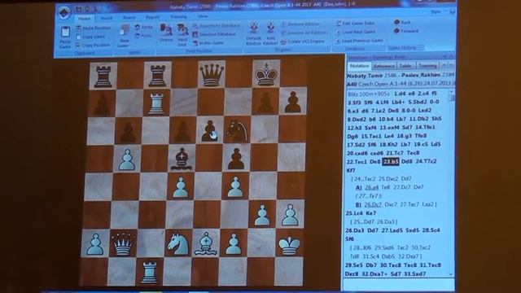This screenshot has height=293, width=521.
Task: Expand the Game History group launcher
Action: click(x=421, y=48)
